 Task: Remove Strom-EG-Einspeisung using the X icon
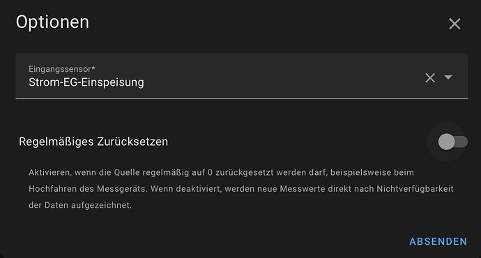430,77
